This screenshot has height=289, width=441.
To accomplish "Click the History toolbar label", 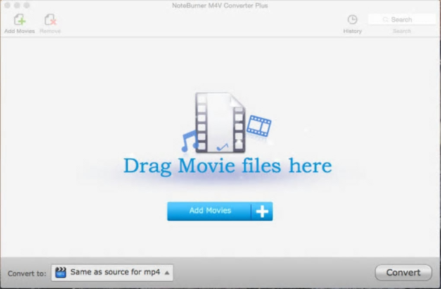I will [352, 31].
